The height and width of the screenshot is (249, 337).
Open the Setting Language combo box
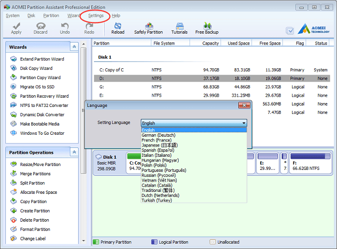click(x=194, y=123)
